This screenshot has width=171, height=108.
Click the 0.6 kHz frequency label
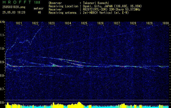tap(2, 103)
